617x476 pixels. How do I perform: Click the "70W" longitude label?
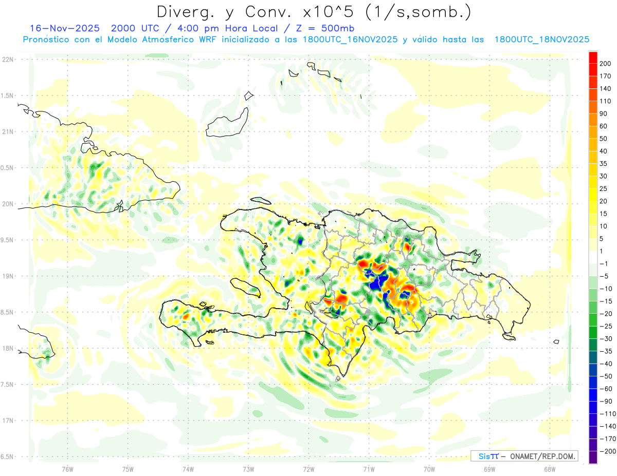tap(429, 469)
